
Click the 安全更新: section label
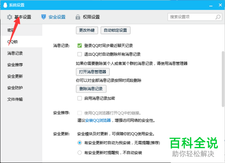click(61, 134)
